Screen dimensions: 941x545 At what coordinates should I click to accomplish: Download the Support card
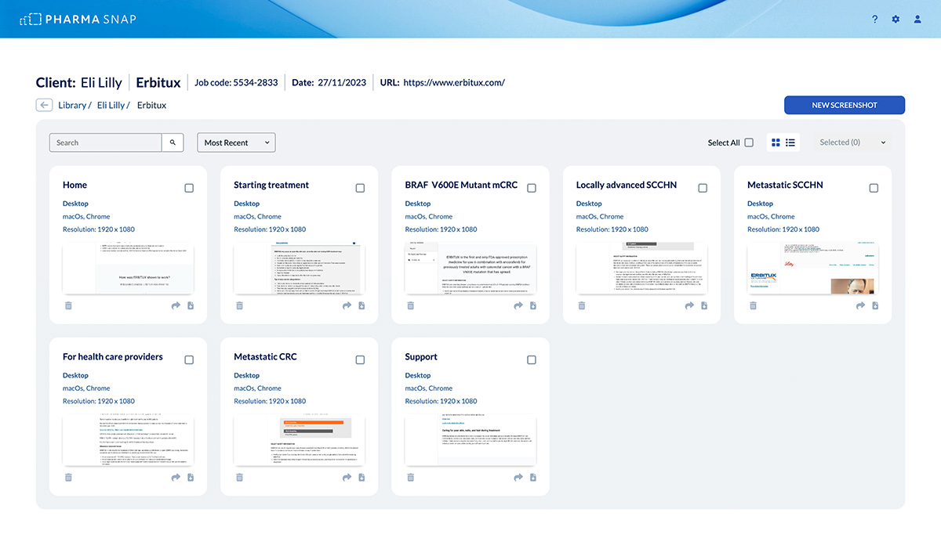532,477
